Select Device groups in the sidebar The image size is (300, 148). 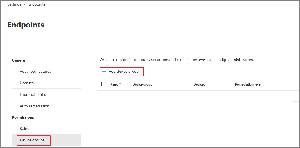tap(47, 140)
